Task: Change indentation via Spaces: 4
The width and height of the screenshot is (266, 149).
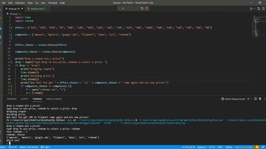Action: coord(202,147)
